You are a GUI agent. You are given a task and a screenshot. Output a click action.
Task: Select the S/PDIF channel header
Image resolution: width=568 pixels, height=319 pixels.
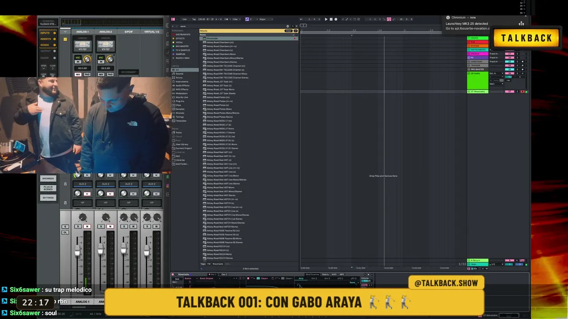click(x=129, y=32)
